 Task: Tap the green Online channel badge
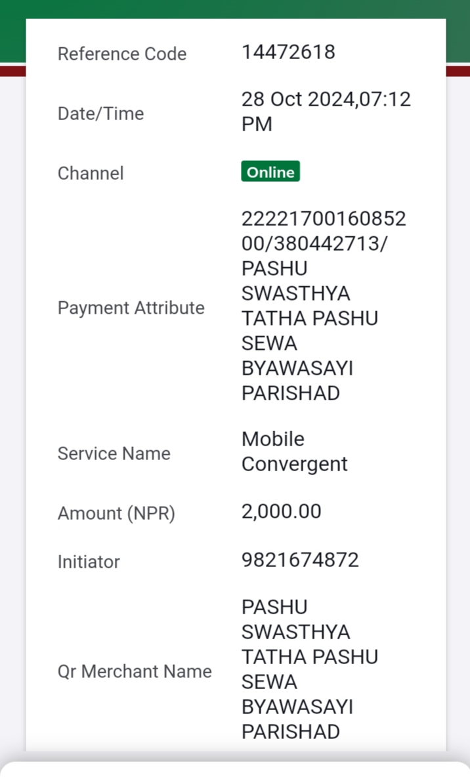[x=270, y=171]
